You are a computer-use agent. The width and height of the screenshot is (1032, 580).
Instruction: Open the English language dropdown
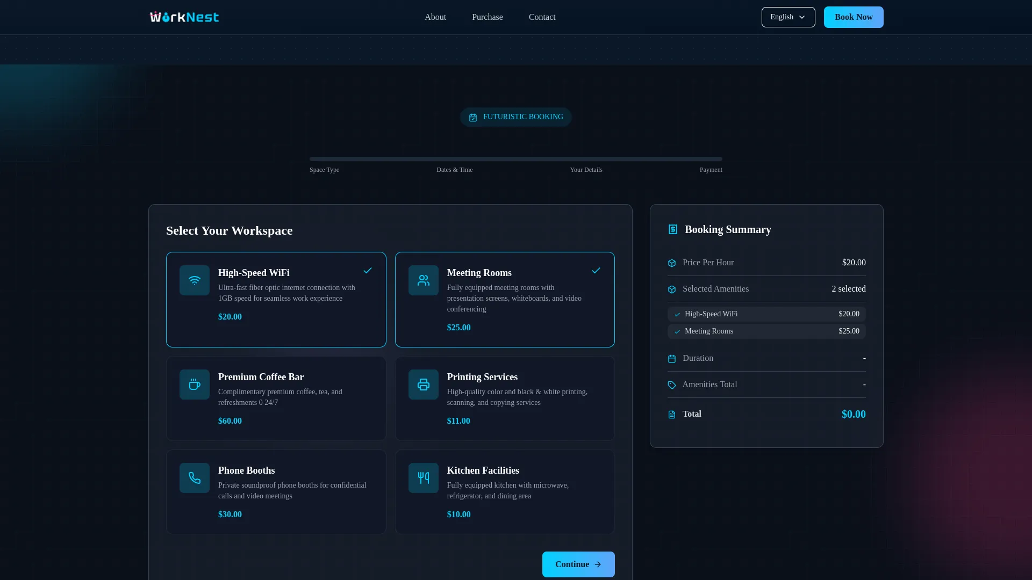coord(782,17)
